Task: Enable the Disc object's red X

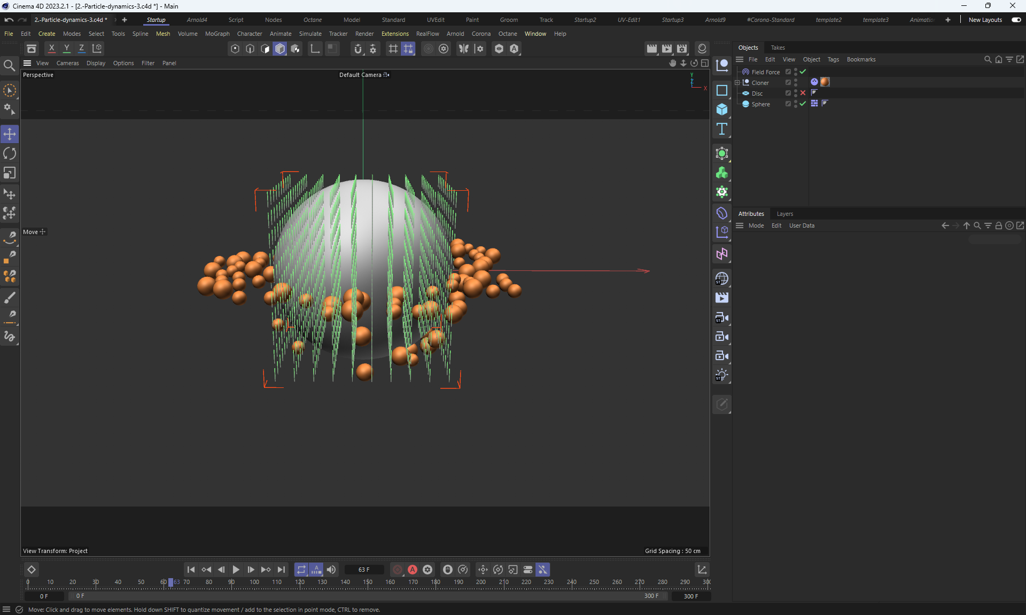Action: 803,93
